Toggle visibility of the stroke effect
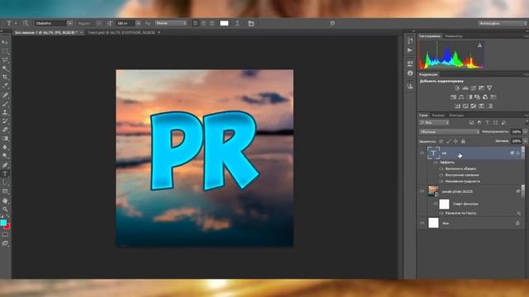 coord(441,168)
